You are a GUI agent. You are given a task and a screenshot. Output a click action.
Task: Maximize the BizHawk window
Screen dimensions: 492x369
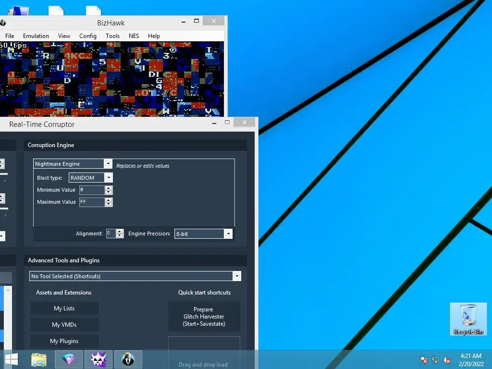pyautogui.click(x=197, y=21)
